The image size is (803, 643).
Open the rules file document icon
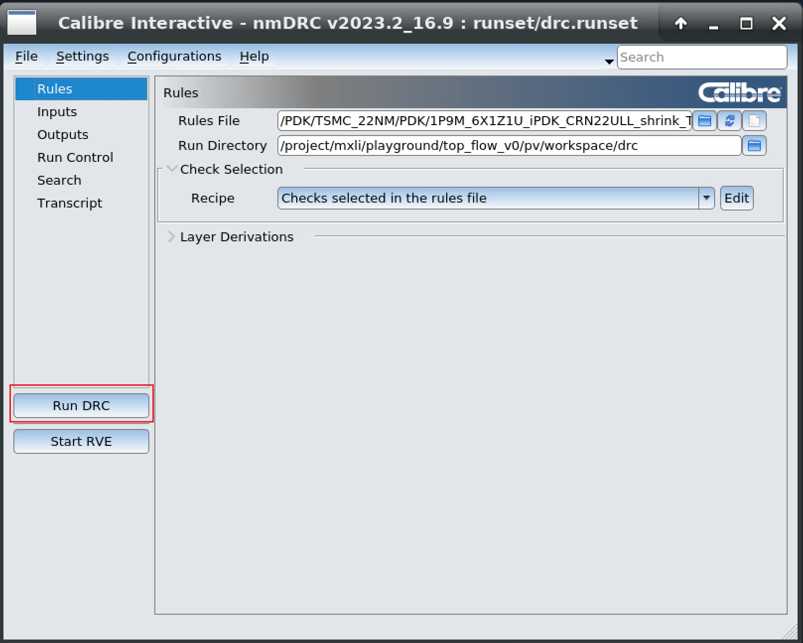tap(754, 121)
